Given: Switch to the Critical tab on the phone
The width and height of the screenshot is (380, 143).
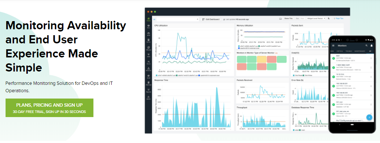Looking at the screenshot, I should (340, 51).
